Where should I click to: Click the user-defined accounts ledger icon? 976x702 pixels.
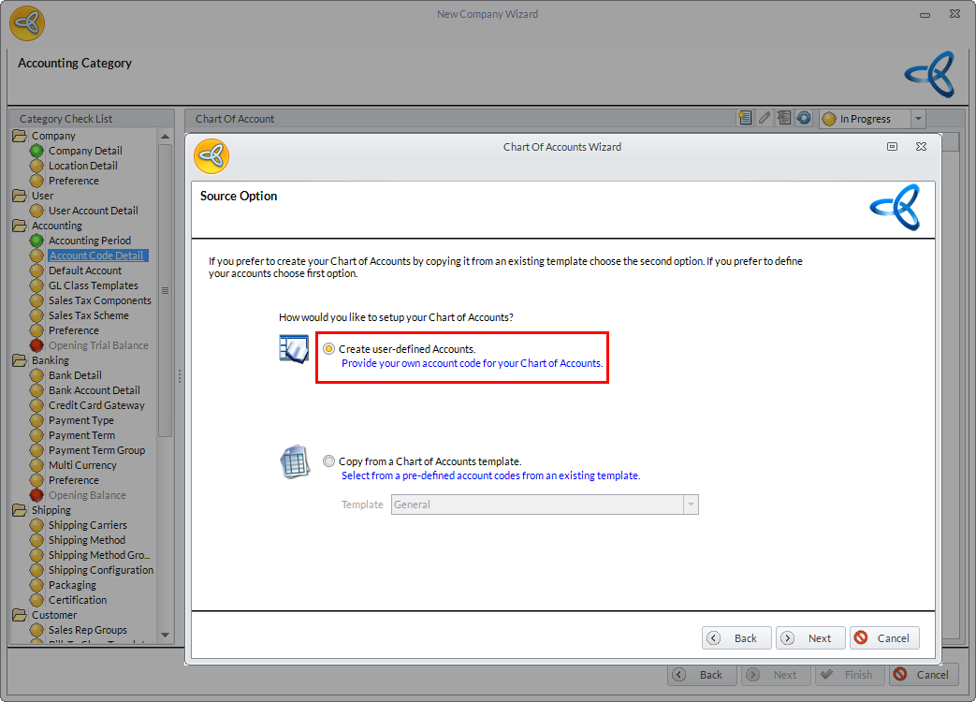[294, 349]
